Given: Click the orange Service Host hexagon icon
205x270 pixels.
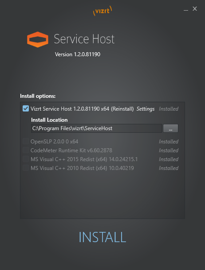Looking at the screenshot, I should tap(38, 39).
